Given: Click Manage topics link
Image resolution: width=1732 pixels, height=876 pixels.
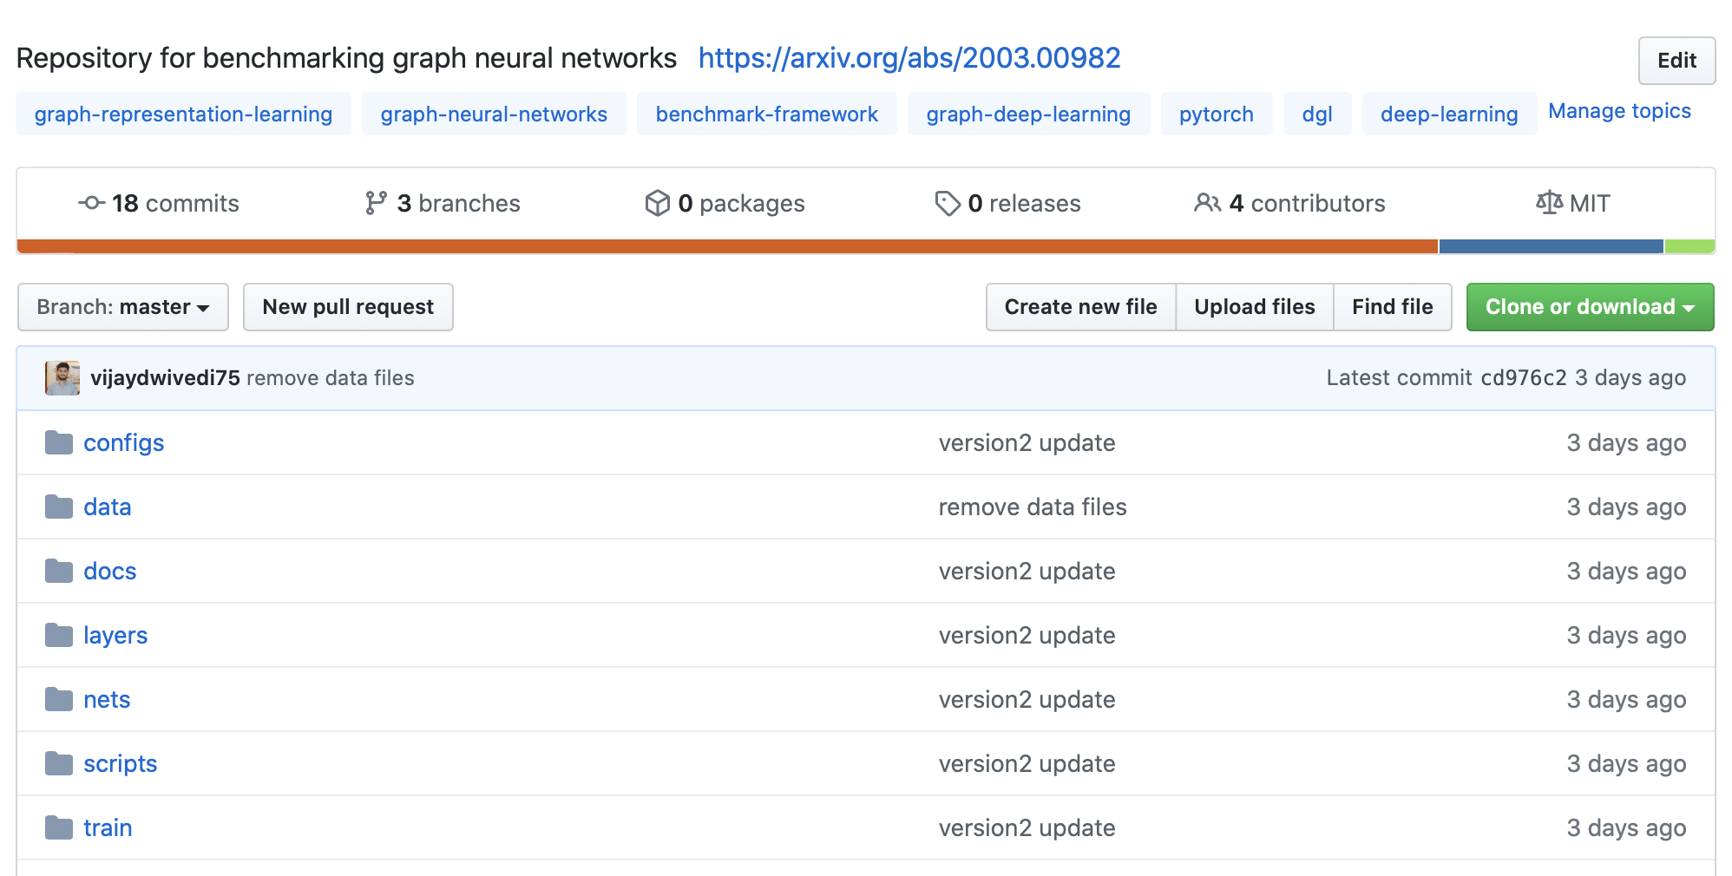Looking at the screenshot, I should (x=1619, y=112).
